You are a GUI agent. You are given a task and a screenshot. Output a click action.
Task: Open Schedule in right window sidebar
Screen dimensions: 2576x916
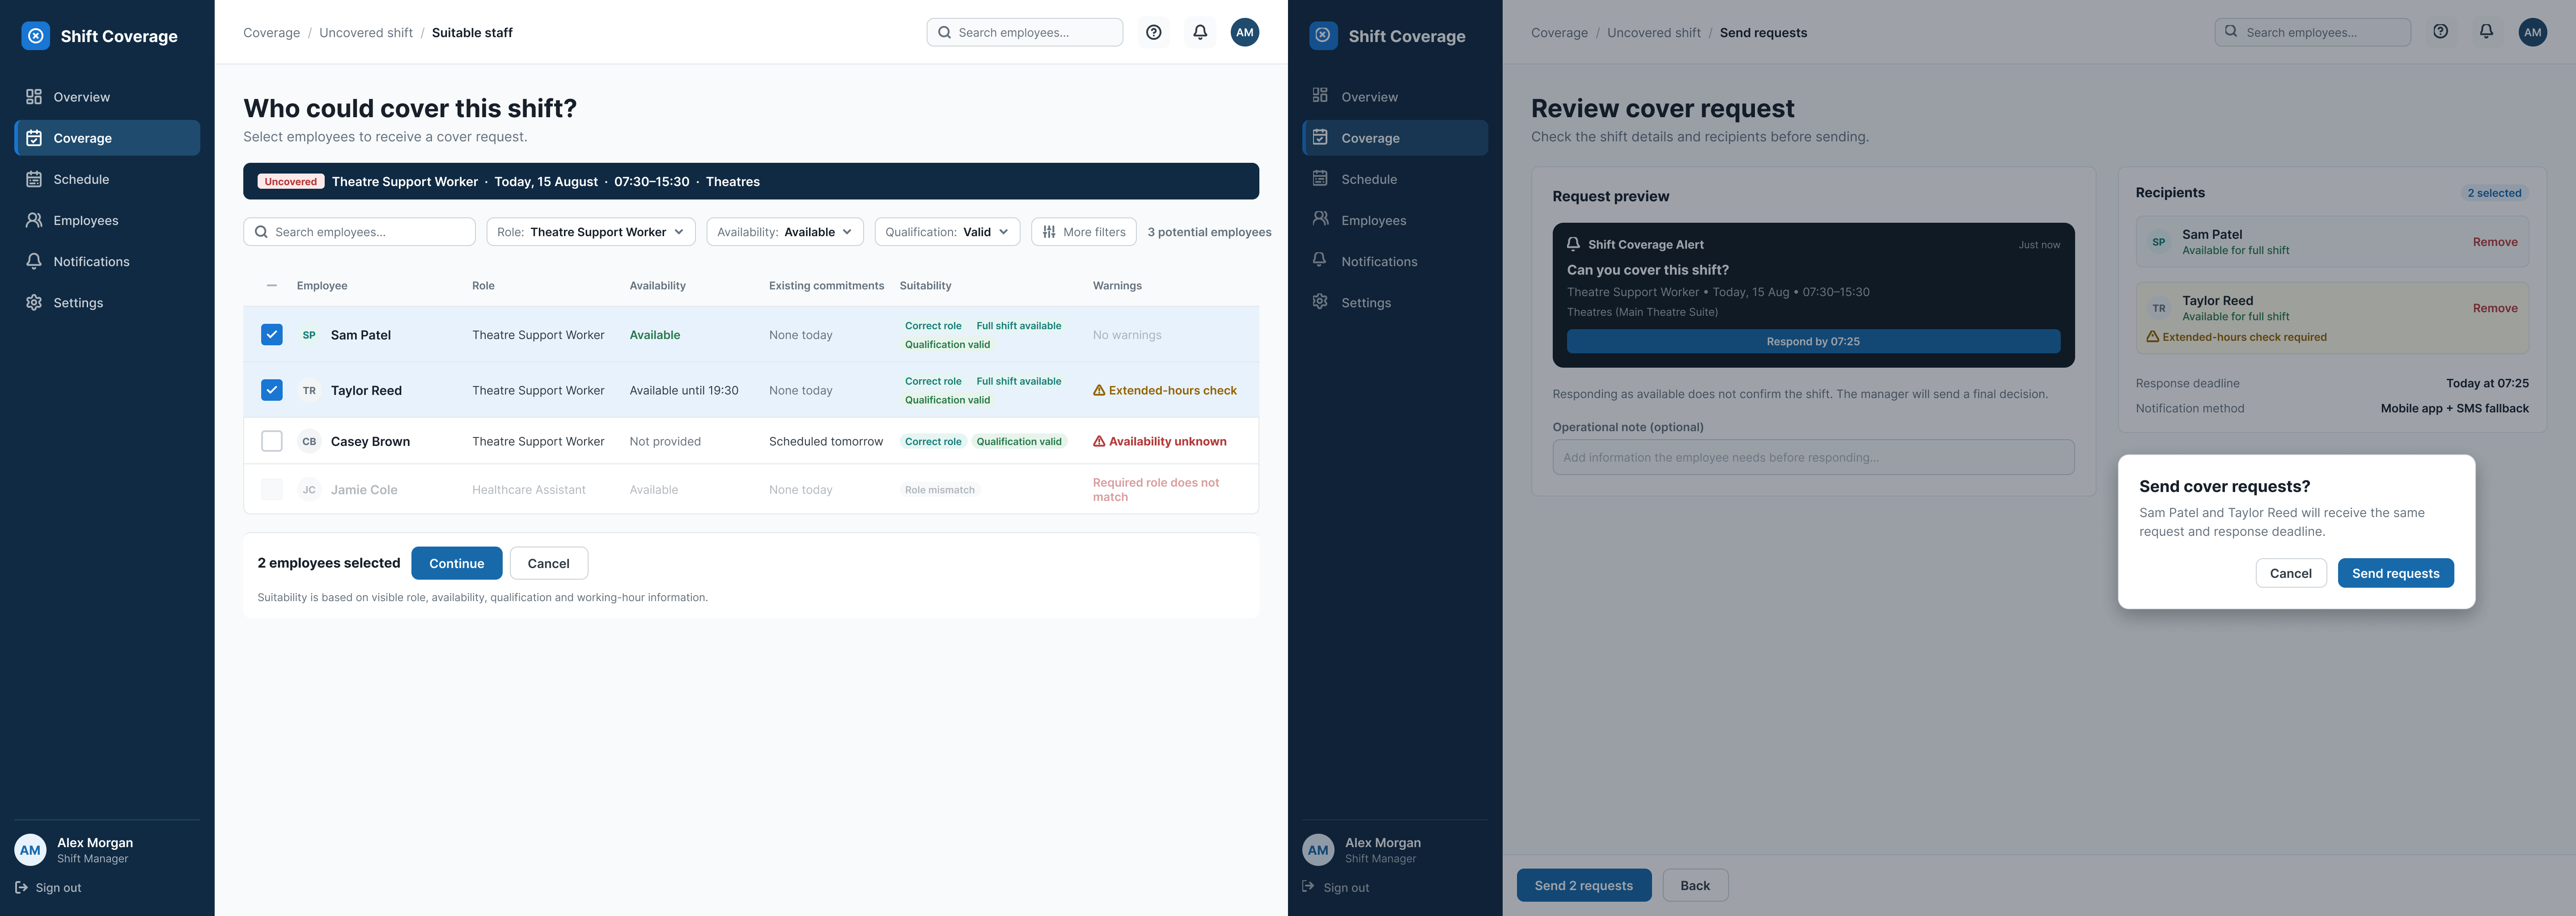coord(1395,179)
